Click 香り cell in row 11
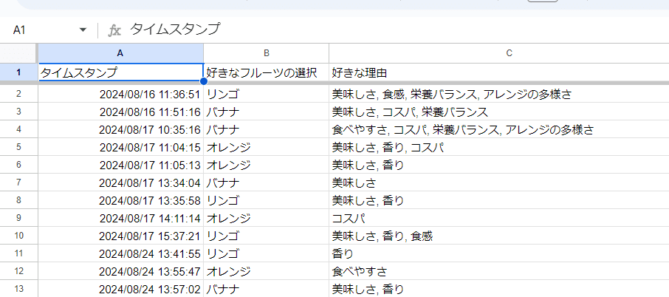669x297 pixels. (x=498, y=253)
